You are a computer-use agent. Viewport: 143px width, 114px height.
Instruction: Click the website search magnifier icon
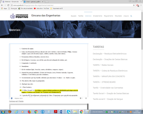tap(131, 16)
